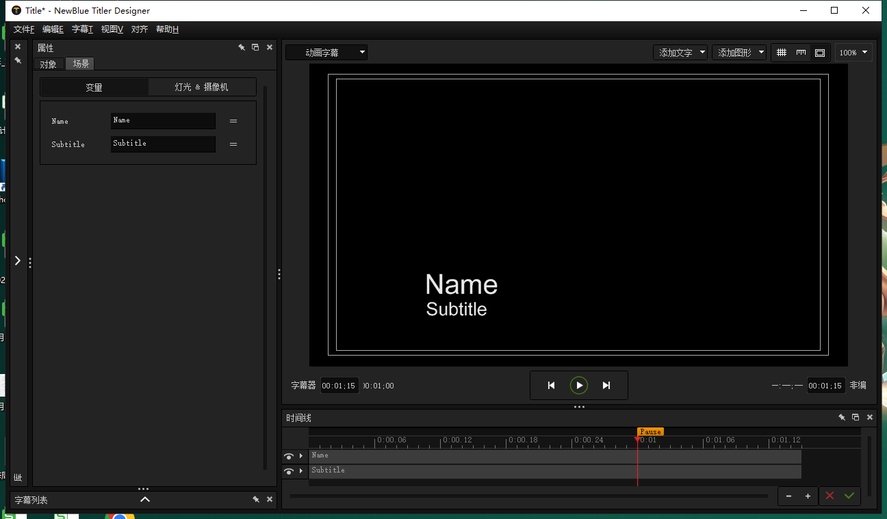Hide the Subtitle layer in timeline
This screenshot has width=887, height=519.
pos(289,471)
